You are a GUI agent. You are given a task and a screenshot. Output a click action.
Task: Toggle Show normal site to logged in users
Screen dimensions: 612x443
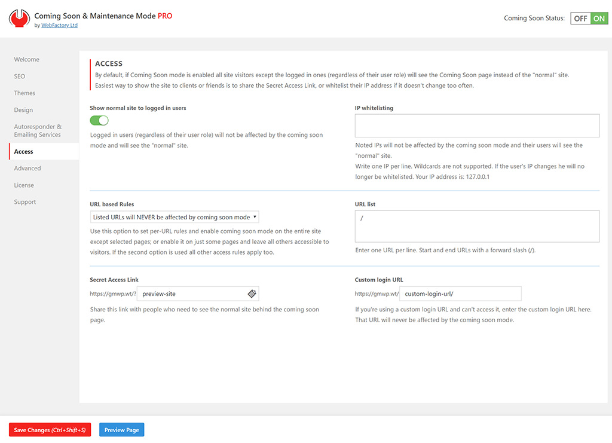(99, 121)
